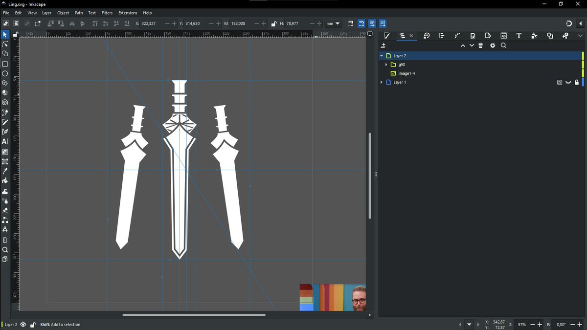Expand Layer 1 tree arrow
Viewport: 587px width, 330px height.
[382, 82]
